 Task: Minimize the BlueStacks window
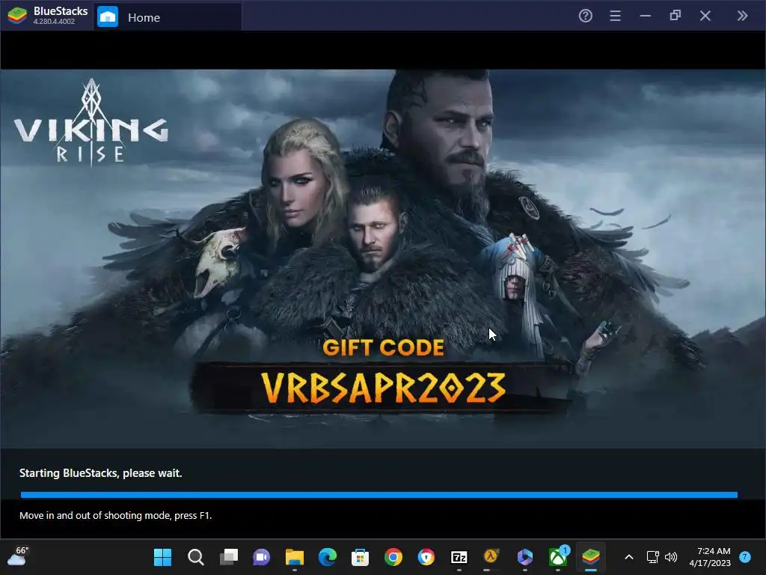[646, 16]
